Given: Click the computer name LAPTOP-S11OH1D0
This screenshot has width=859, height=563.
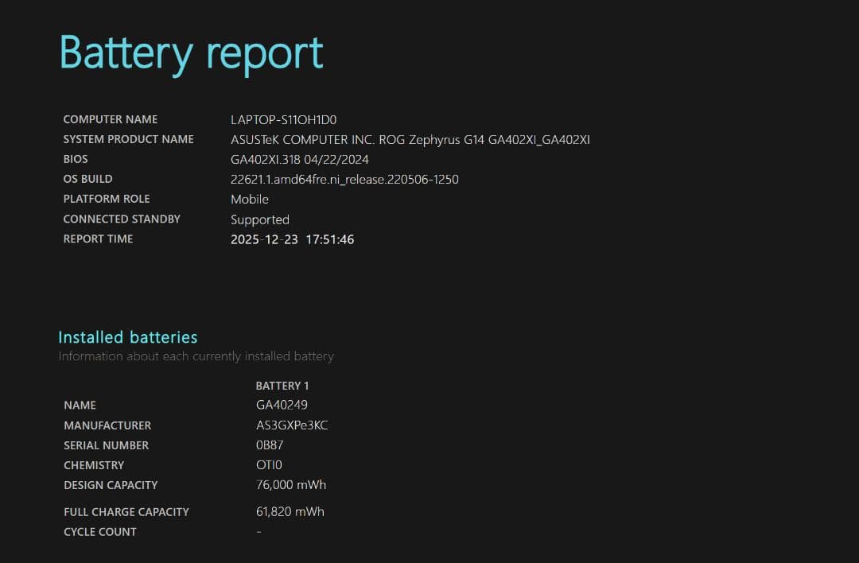Looking at the screenshot, I should pyautogui.click(x=283, y=119).
